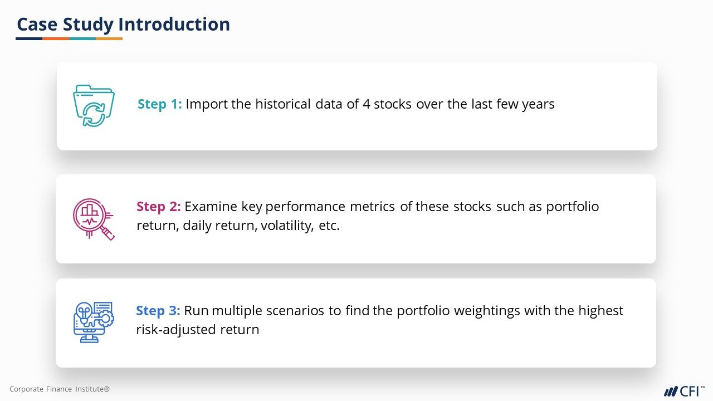The image size is (713, 401).
Task: Click the navy segment of the title underline
Action: (29, 39)
